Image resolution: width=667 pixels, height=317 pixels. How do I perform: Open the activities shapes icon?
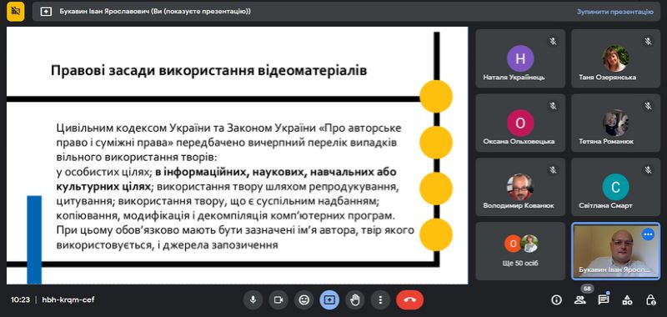pyautogui.click(x=627, y=300)
